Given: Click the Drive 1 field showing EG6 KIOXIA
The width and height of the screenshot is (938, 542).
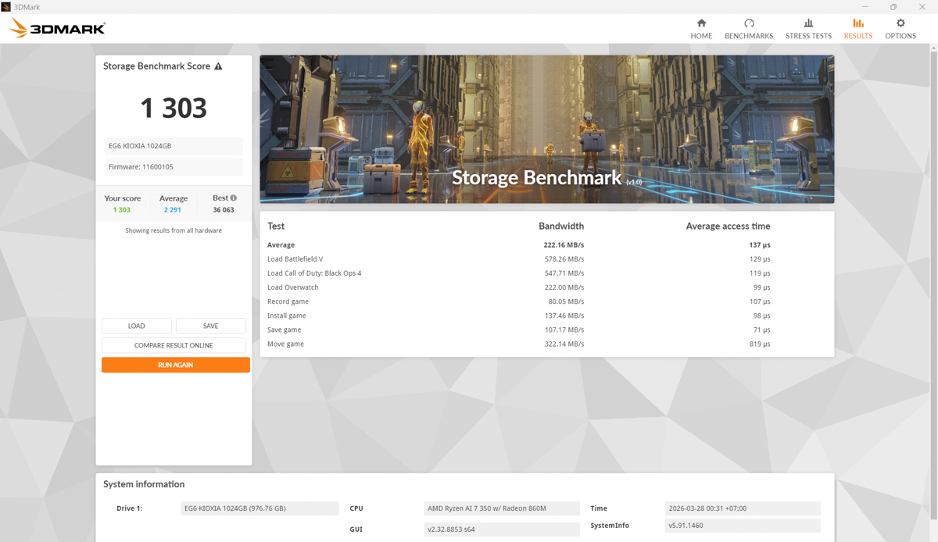Looking at the screenshot, I should tap(260, 508).
